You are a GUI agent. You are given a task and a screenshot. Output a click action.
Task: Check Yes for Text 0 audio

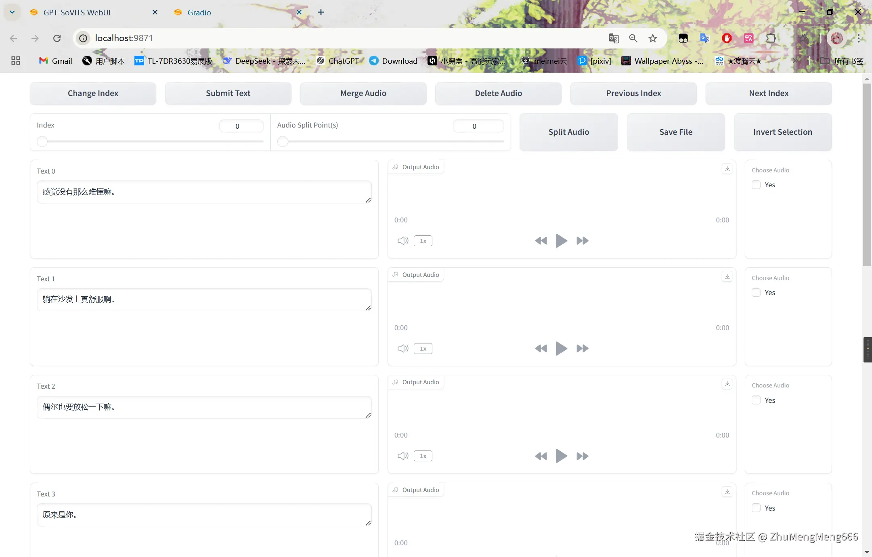756,185
